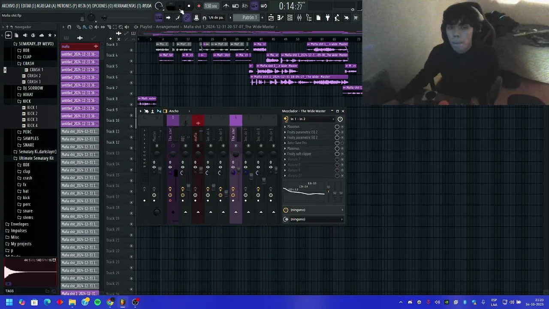Open the Envelopes browser folder
This screenshot has height=309, width=549.
pos(20,224)
